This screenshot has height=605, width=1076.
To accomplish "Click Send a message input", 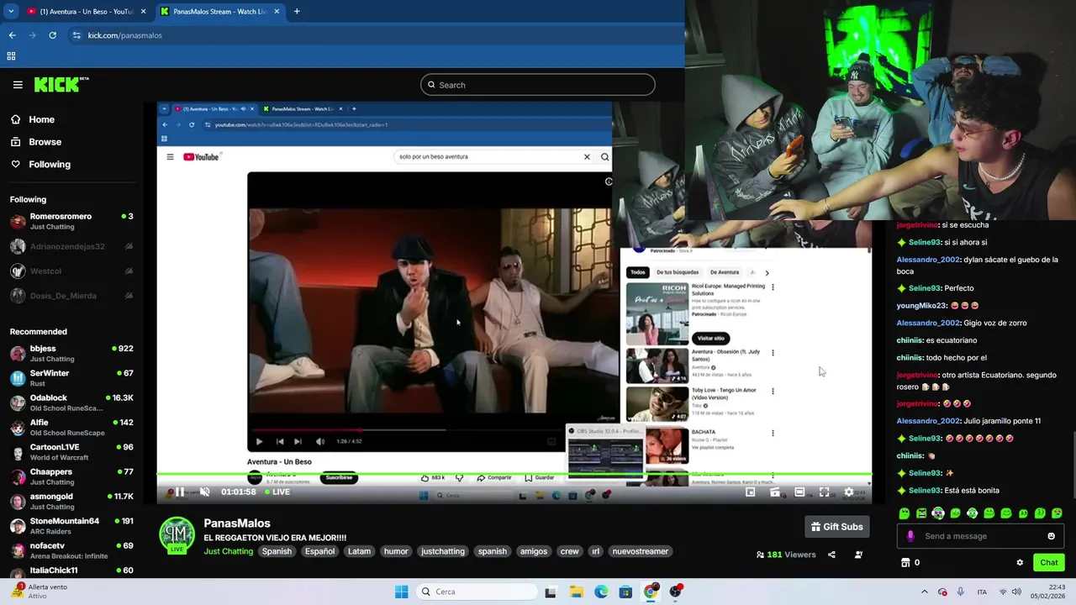I will coord(982,536).
